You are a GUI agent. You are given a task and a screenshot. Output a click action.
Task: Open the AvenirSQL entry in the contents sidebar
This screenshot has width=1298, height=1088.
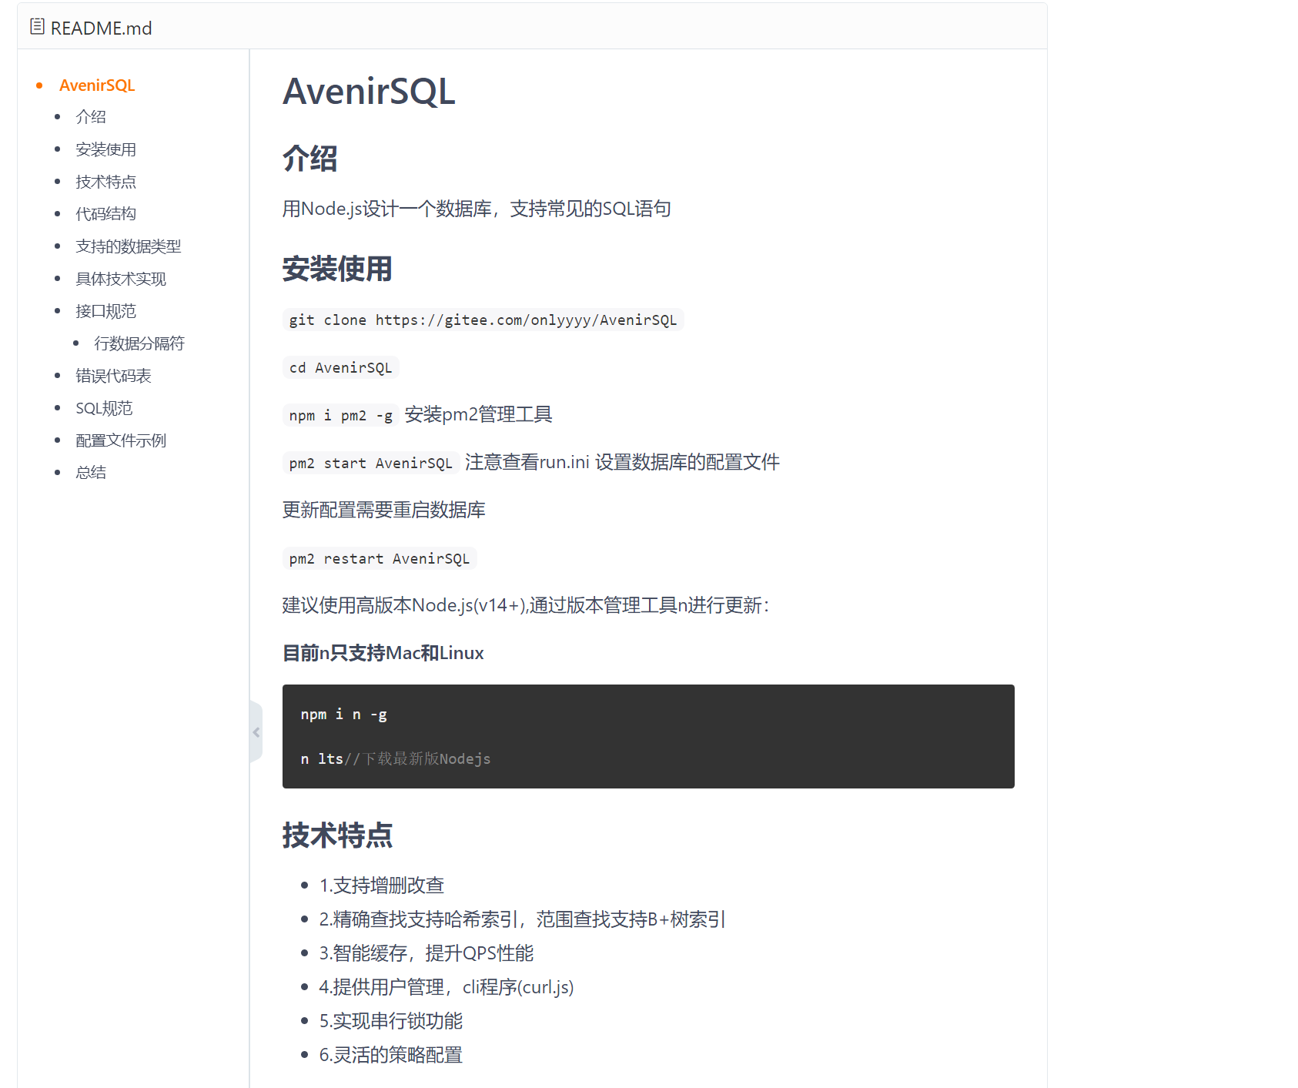pyautogui.click(x=97, y=85)
